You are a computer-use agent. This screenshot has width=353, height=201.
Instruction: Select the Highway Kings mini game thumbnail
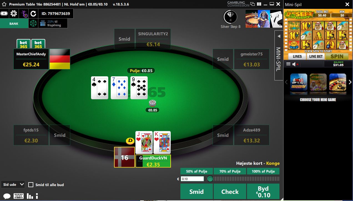coord(299,82)
